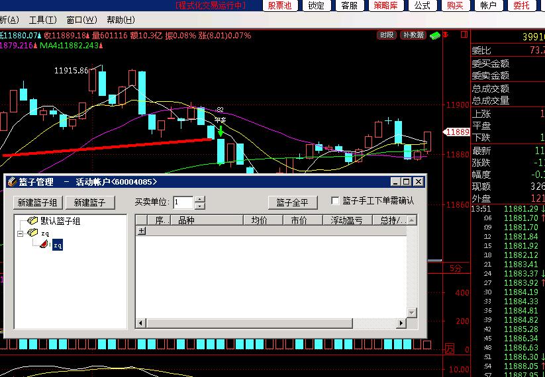The image size is (545, 377).
Task: Open the 工具(T) menu
Action: [43, 20]
